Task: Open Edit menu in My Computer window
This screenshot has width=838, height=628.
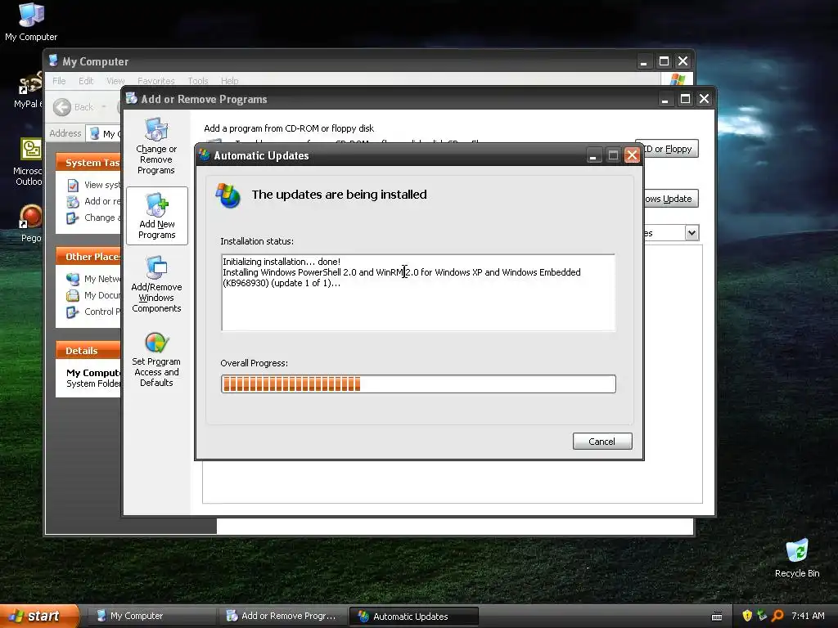Action: click(x=85, y=81)
